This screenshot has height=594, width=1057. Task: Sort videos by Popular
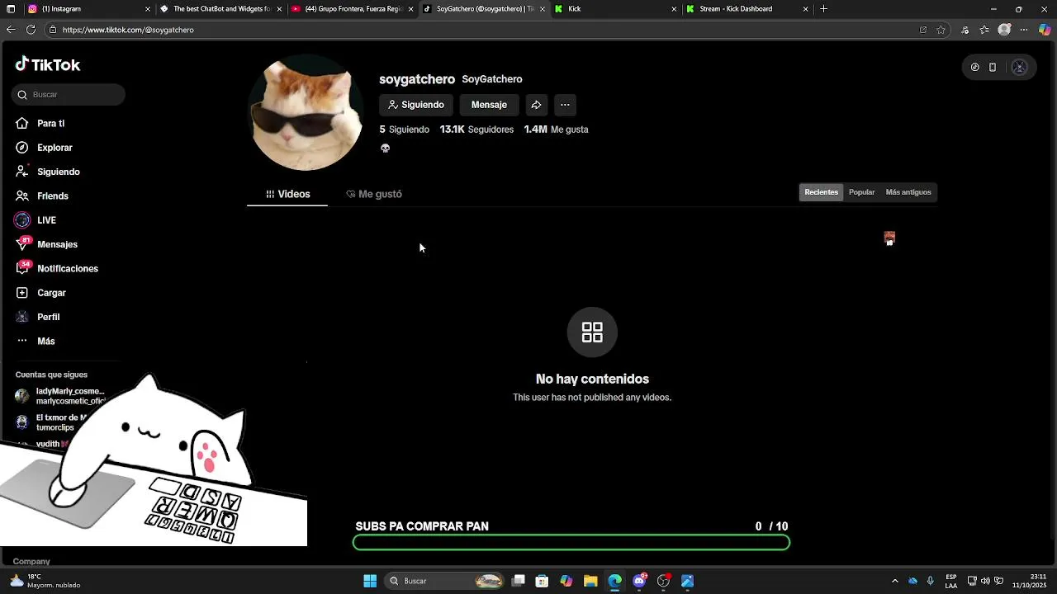[861, 192]
